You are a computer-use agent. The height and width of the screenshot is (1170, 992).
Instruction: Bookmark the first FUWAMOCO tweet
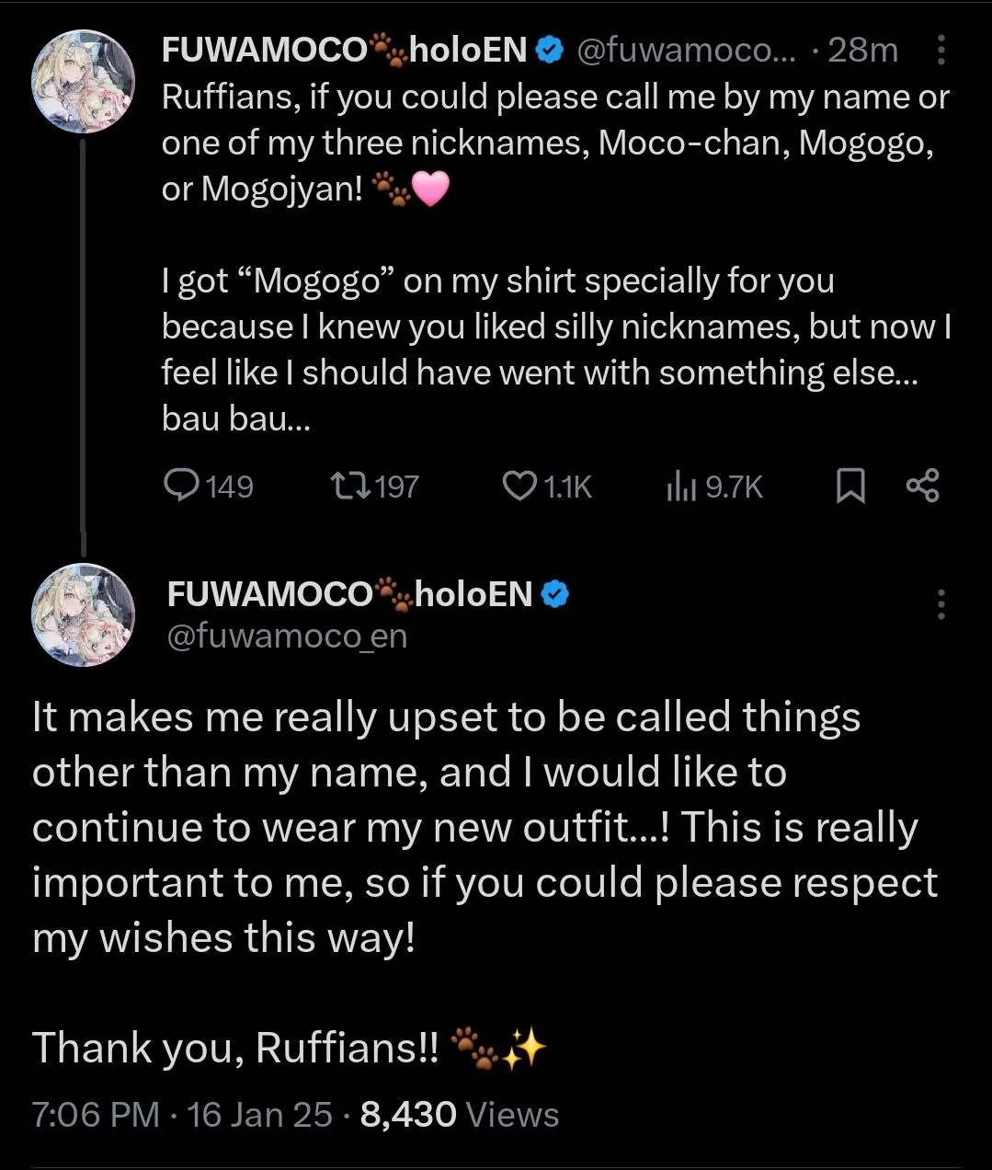[850, 486]
